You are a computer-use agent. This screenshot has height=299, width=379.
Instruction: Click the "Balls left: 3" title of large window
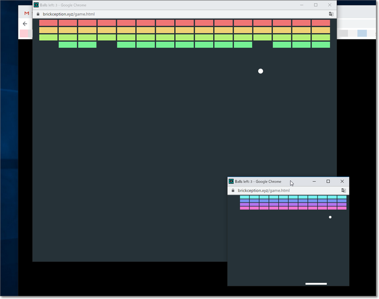[x=64, y=5]
